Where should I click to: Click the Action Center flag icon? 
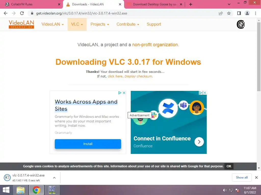(237, 190)
